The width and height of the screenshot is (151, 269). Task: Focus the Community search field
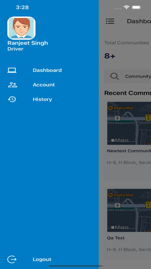point(127,76)
